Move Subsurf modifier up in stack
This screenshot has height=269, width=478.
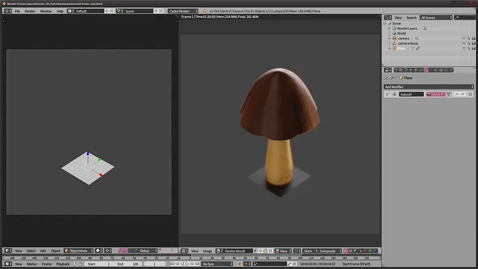(x=457, y=94)
